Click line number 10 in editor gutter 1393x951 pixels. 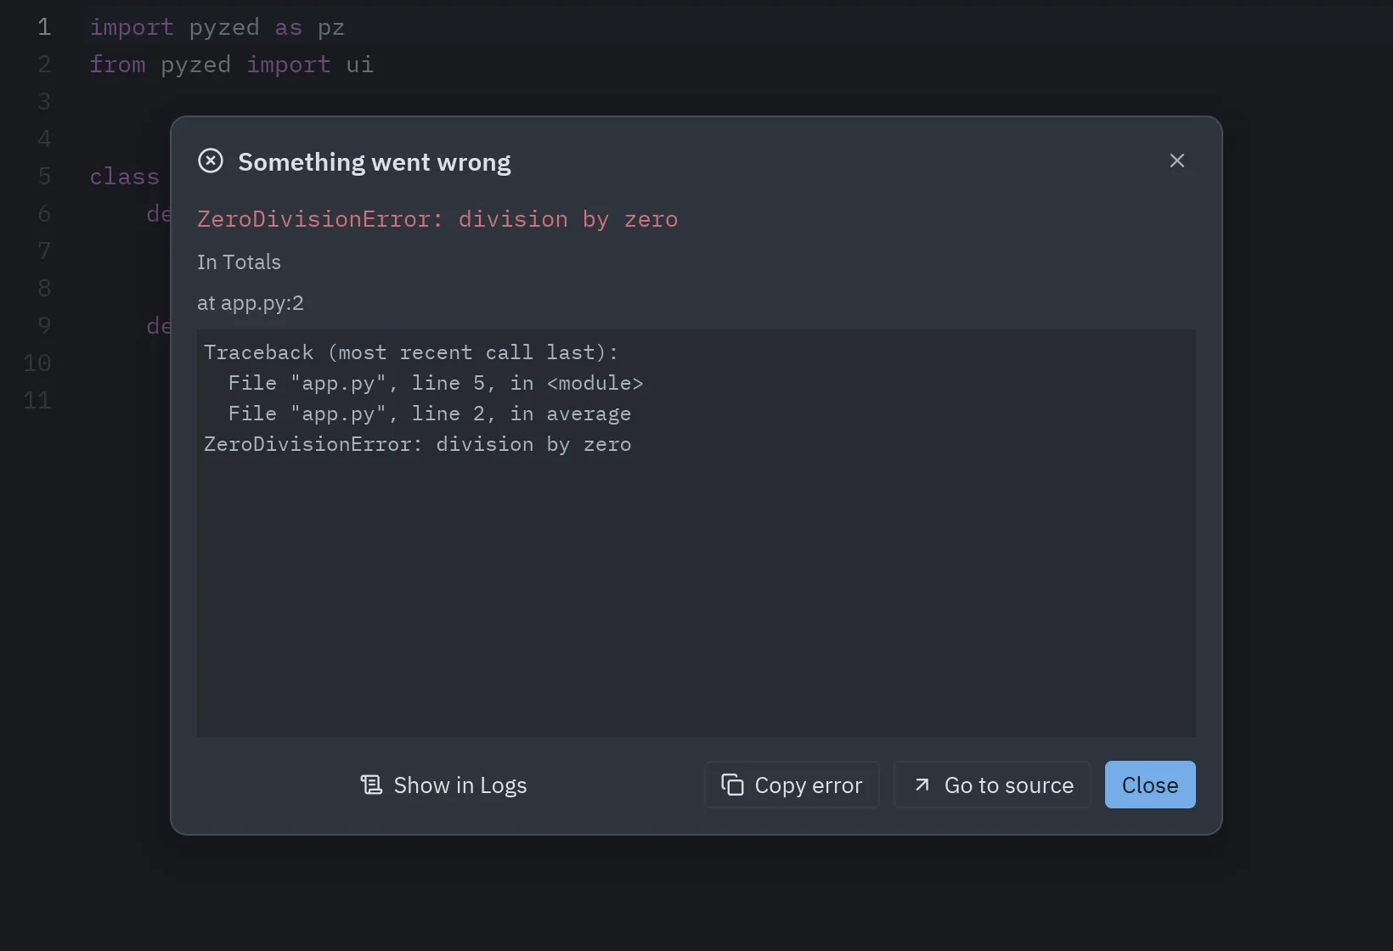tap(37, 363)
